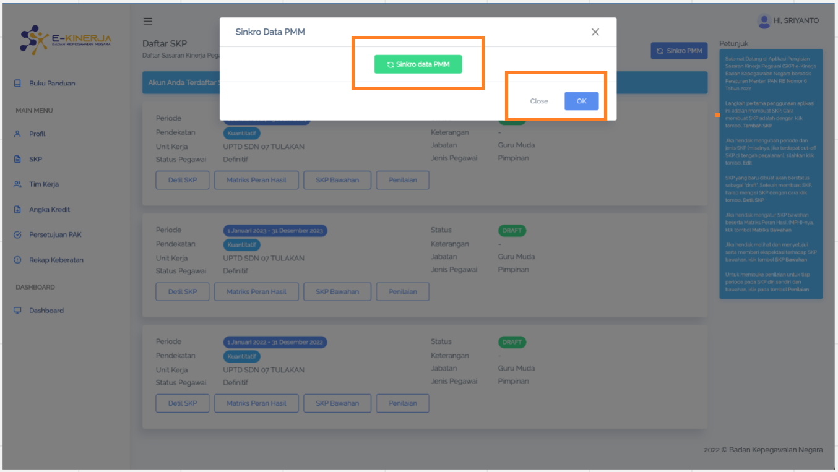The width and height of the screenshot is (838, 472).
Task: Open Dashboard in the sidebar
Action: click(46, 311)
